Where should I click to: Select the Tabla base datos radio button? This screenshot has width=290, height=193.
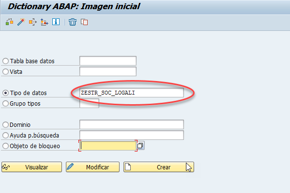[x=5, y=61]
